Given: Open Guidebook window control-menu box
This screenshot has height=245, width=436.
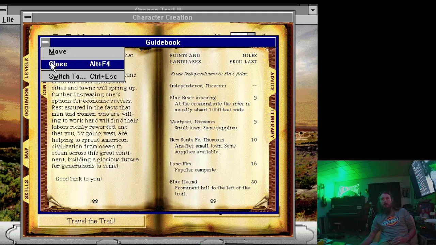Looking at the screenshot, I should 45,42.
